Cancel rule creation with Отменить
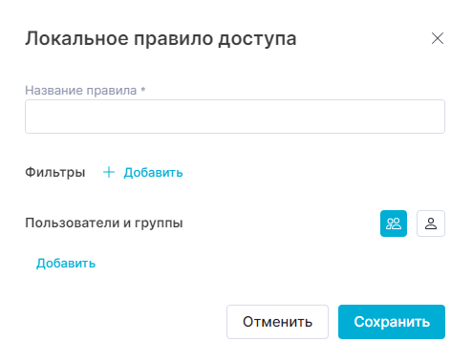 (277, 322)
